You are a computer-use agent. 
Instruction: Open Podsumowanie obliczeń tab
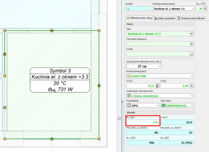pos(191,18)
